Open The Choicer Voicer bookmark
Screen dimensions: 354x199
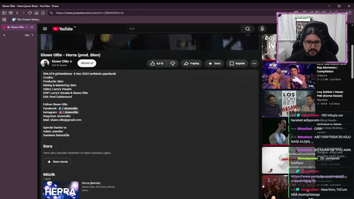27,20
